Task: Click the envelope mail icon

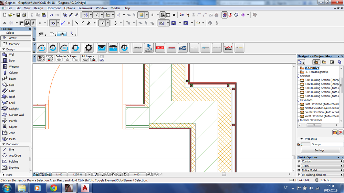Action: (x=102, y=48)
